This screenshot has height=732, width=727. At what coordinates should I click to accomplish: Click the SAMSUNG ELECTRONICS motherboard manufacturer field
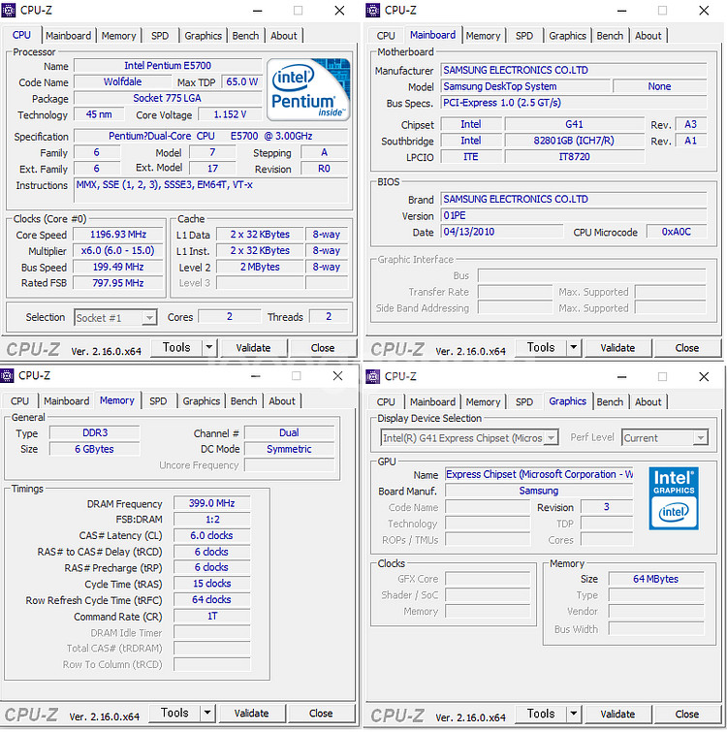(x=574, y=71)
